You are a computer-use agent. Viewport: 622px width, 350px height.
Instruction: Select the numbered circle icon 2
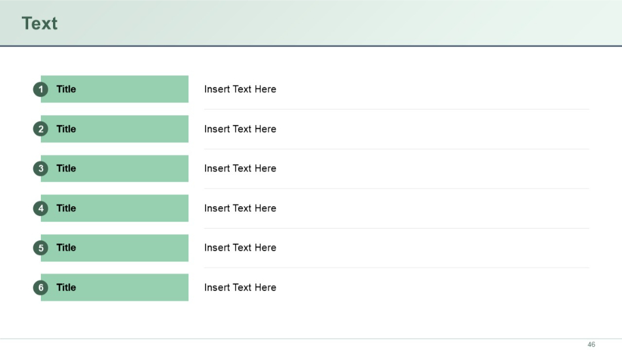point(40,129)
